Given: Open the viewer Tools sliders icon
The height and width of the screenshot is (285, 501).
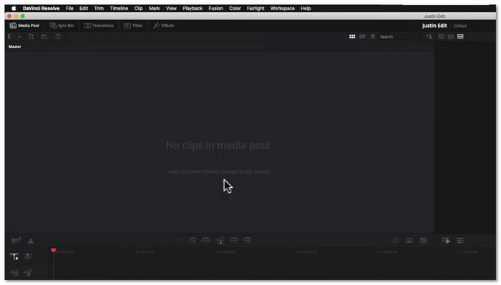Looking at the screenshot, I should [460, 241].
